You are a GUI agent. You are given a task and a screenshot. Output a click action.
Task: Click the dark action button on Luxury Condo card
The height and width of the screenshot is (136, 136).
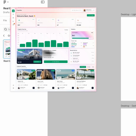pos(53,88)
